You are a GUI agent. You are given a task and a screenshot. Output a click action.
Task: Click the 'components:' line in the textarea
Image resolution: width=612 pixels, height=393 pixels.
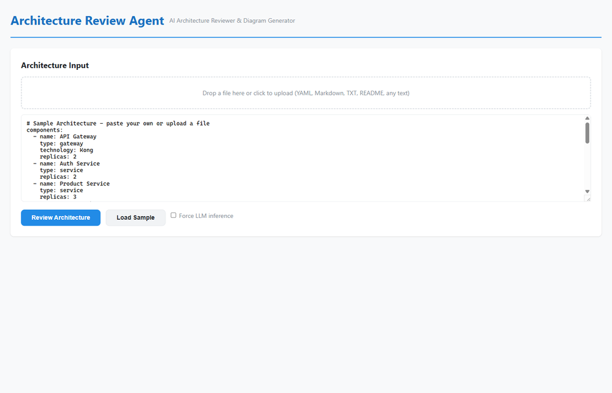45,130
